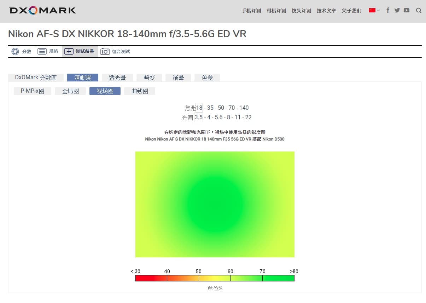426x303 pixels.
Task: Open the 曲线图 sub-tab
Action: (140, 91)
